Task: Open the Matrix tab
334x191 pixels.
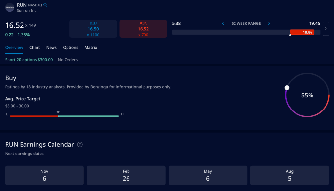Action: (x=90, y=47)
